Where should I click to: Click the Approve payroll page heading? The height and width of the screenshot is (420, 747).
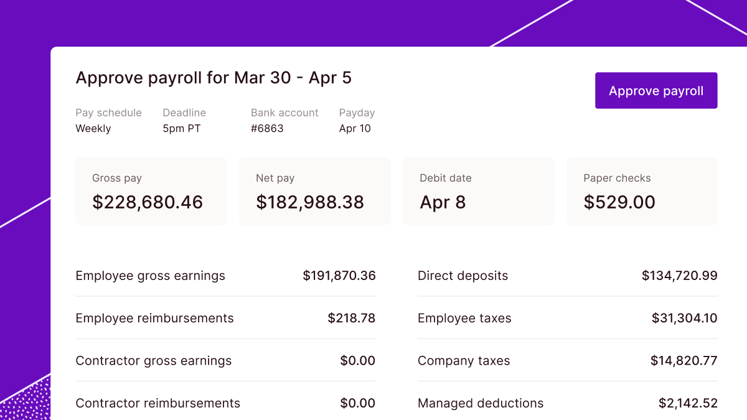[x=214, y=78]
